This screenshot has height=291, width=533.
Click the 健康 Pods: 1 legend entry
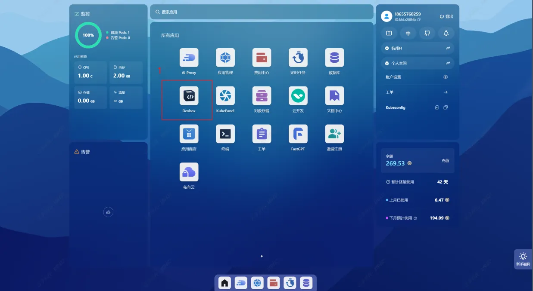coord(118,33)
